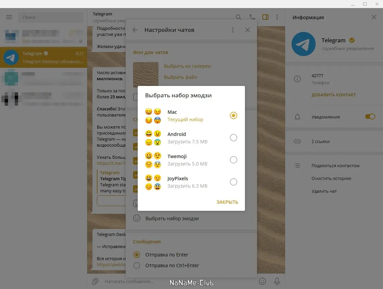Click phone number 42777

point(317,76)
